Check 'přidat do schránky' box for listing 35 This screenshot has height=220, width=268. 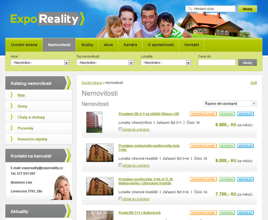(120, 165)
